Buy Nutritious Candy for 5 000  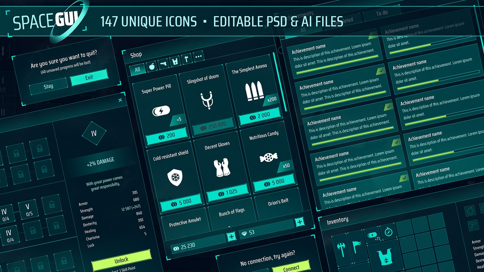point(274,182)
